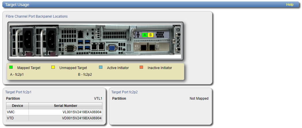Open the Help link
This screenshot has height=128, width=302.
click(x=290, y=5)
